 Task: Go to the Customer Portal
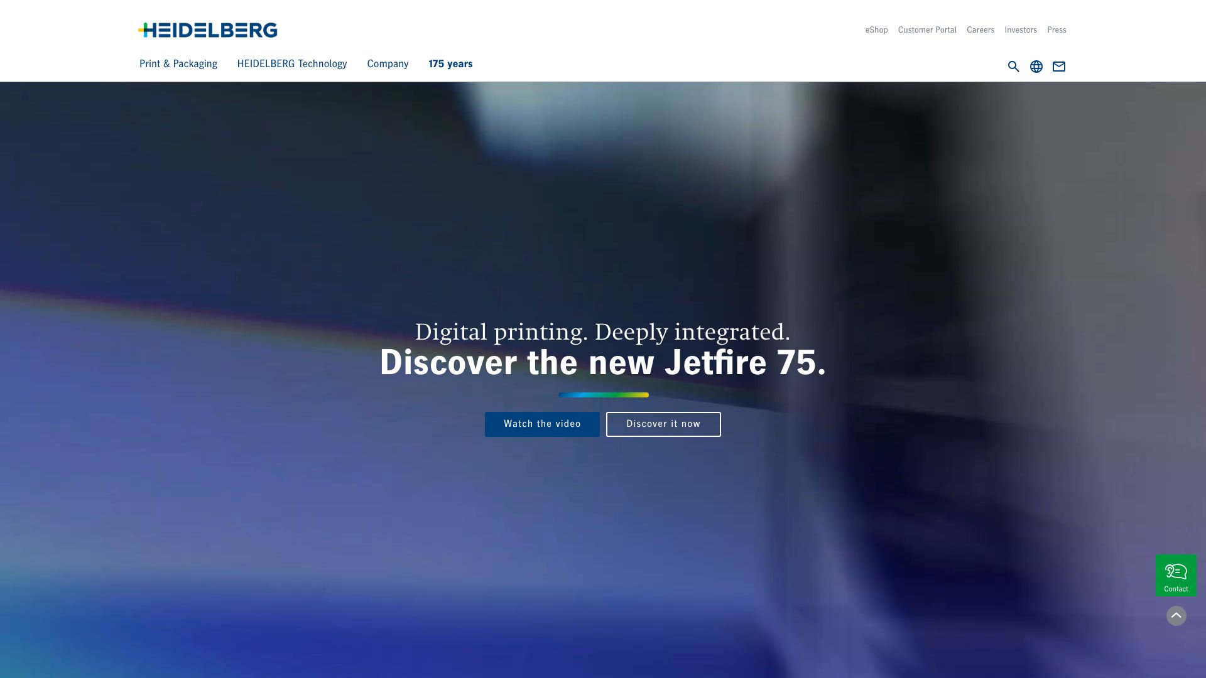click(x=927, y=30)
